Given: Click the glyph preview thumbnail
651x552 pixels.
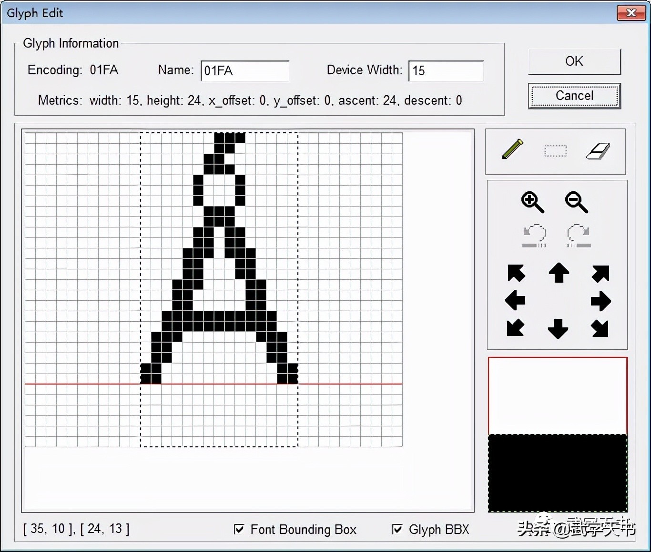Looking at the screenshot, I should pyautogui.click(x=557, y=434).
